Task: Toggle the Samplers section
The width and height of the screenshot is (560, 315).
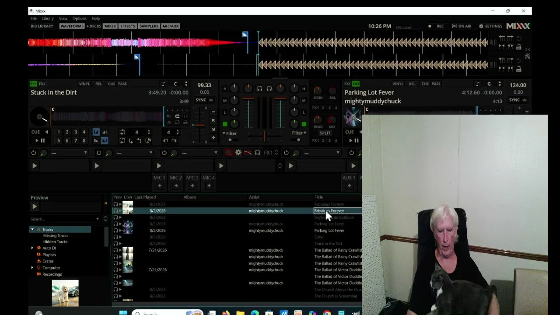Action: (x=149, y=26)
